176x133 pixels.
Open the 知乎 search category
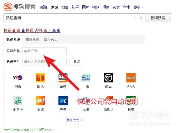coord(75,7)
